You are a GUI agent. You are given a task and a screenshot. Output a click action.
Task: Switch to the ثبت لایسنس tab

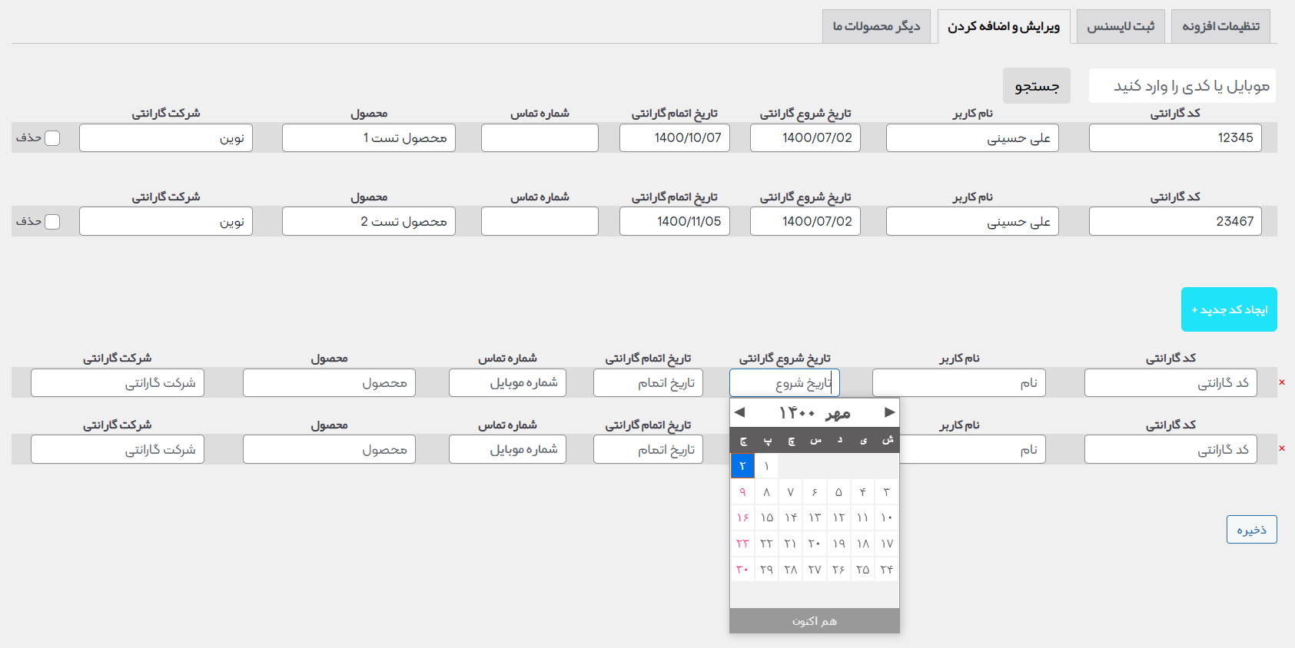coord(1121,26)
